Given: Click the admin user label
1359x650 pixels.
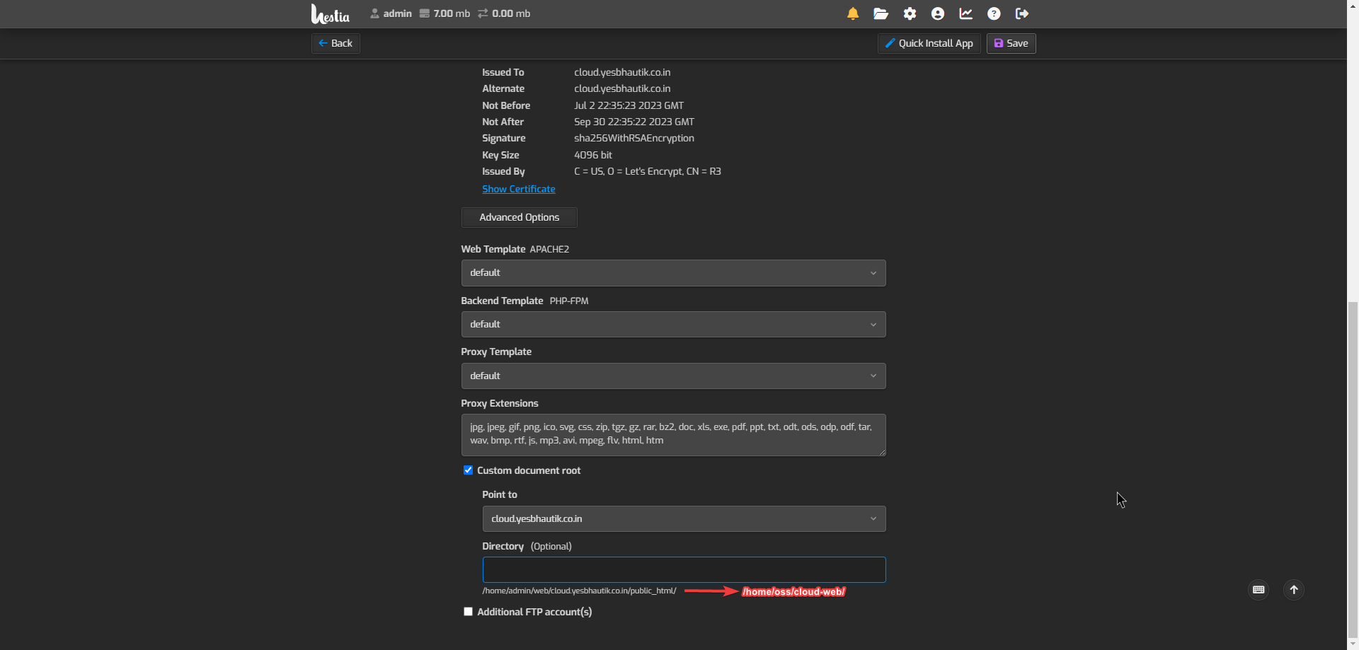Looking at the screenshot, I should tap(391, 13).
